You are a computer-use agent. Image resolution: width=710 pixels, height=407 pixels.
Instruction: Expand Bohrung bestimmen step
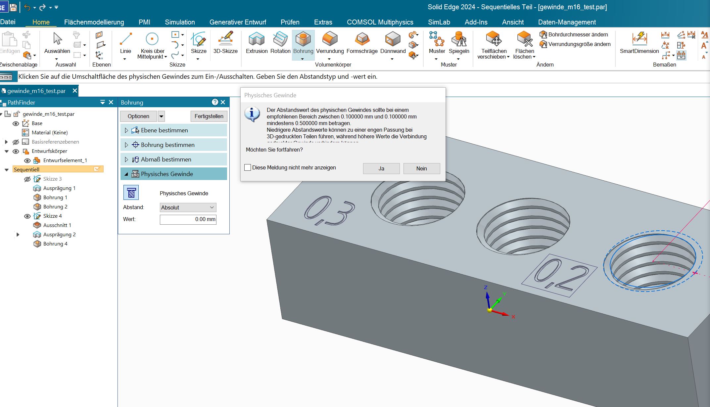click(x=126, y=145)
